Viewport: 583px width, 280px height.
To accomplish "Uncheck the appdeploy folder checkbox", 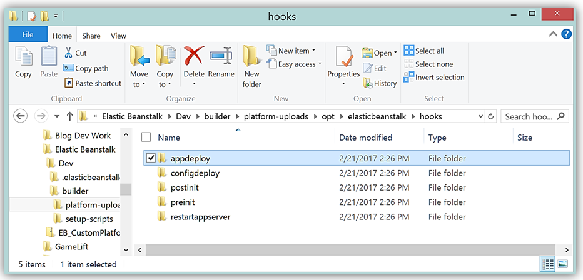I will 151,158.
